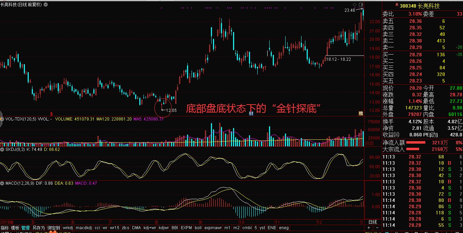This screenshot has height=233, width=463.
Task: Select the DMA indicator shortcut
Action: [x=136, y=228]
